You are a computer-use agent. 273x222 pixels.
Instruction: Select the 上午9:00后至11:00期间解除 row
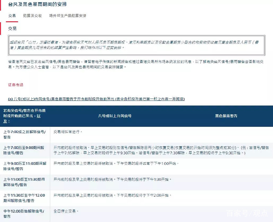tap(24, 166)
